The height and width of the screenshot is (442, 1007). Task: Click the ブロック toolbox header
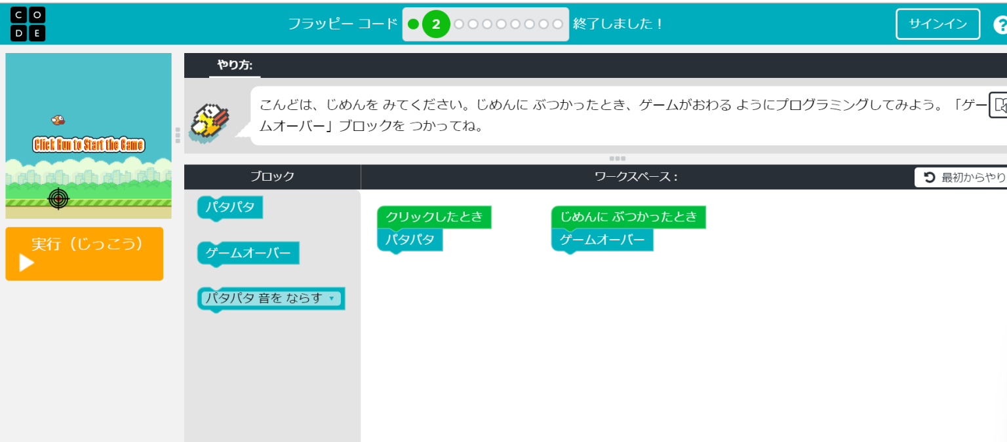pos(272,176)
